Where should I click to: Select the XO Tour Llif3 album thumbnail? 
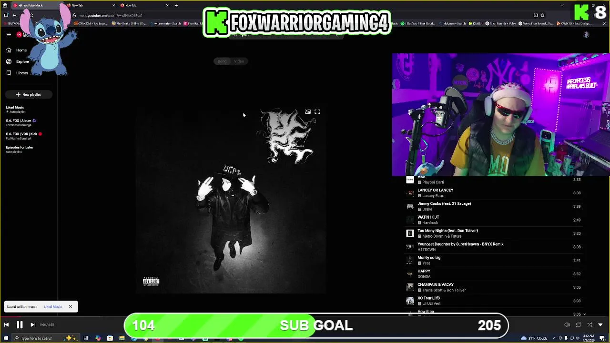coord(410,301)
